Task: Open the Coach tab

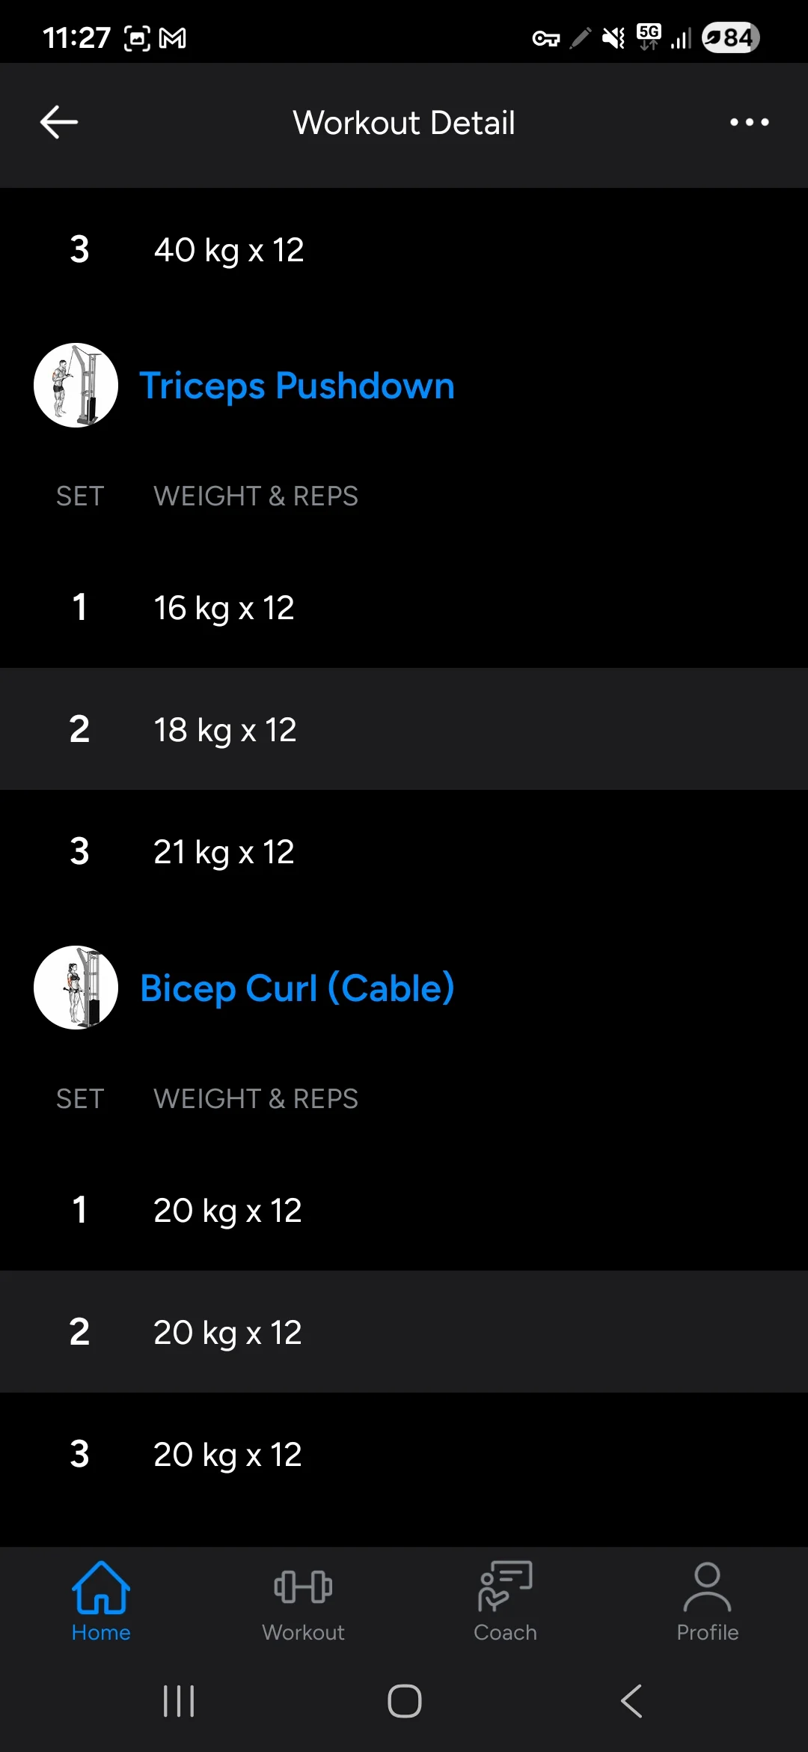Action: point(505,1602)
